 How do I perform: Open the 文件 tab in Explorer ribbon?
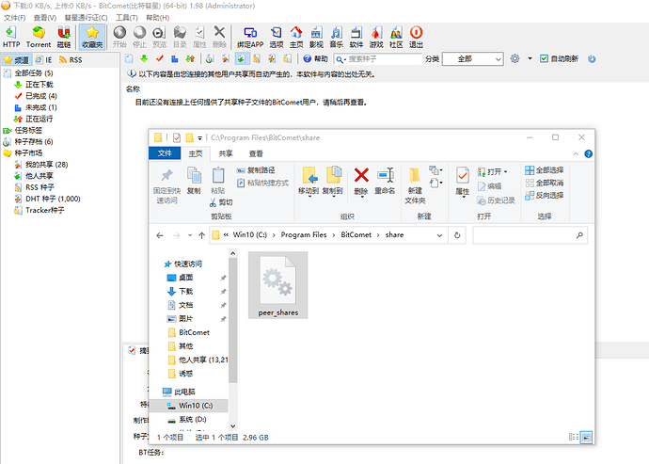[165, 153]
